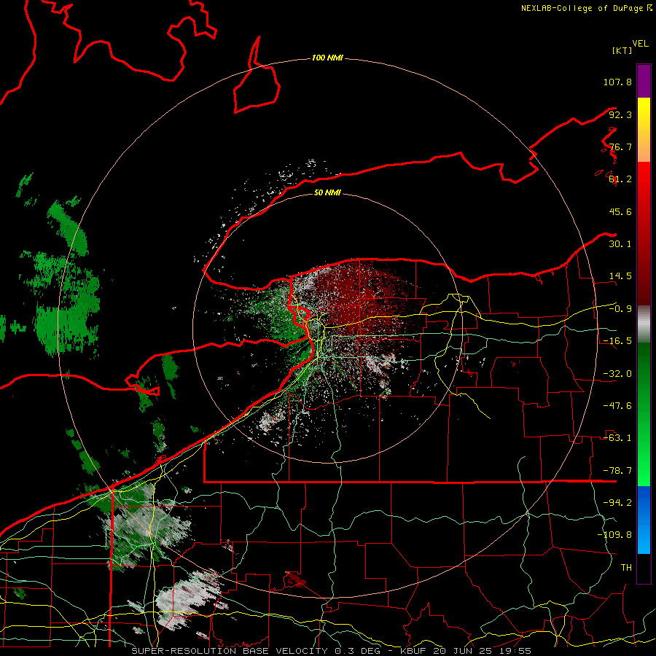Click the 61.2 velocity legend value
The width and height of the screenshot is (656, 656).
pyautogui.click(x=620, y=179)
